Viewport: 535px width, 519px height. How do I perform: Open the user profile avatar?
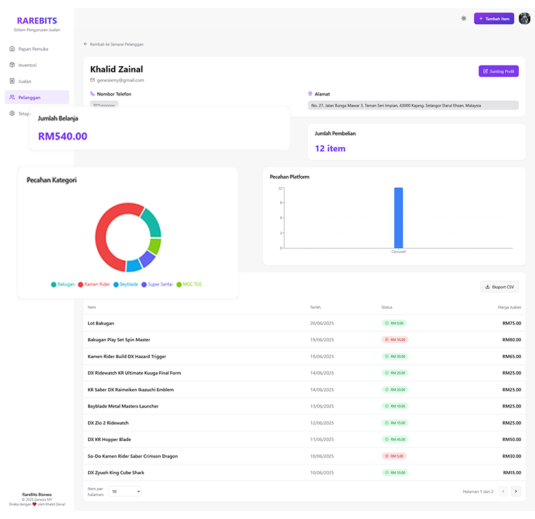pyautogui.click(x=525, y=18)
